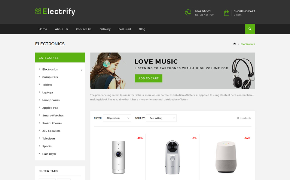The width and height of the screenshot is (290, 180).
Task: Open the white security camera product image
Action: coord(118,157)
